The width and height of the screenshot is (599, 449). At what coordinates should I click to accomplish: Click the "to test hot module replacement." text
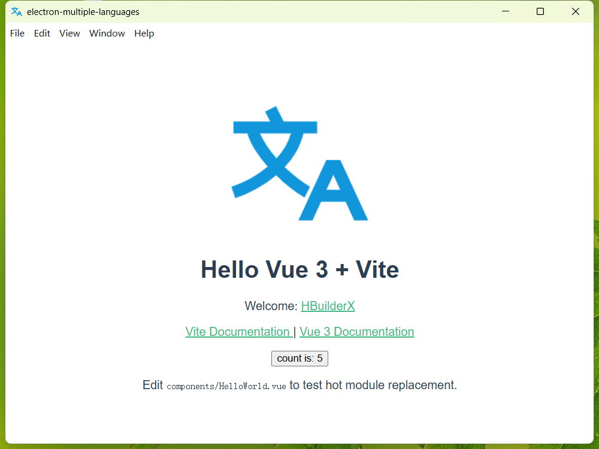point(373,385)
